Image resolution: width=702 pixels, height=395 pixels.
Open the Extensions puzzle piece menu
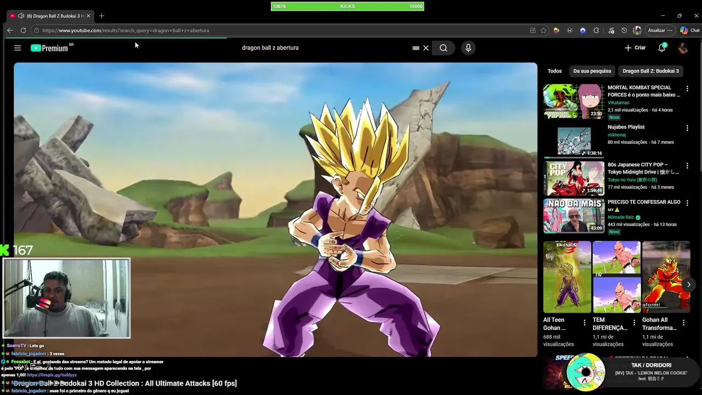coord(596,30)
